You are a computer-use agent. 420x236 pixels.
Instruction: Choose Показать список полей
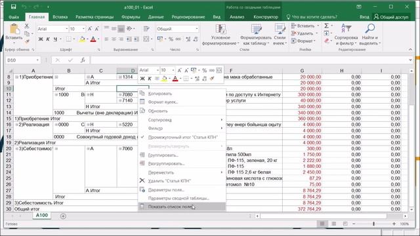point(182,206)
